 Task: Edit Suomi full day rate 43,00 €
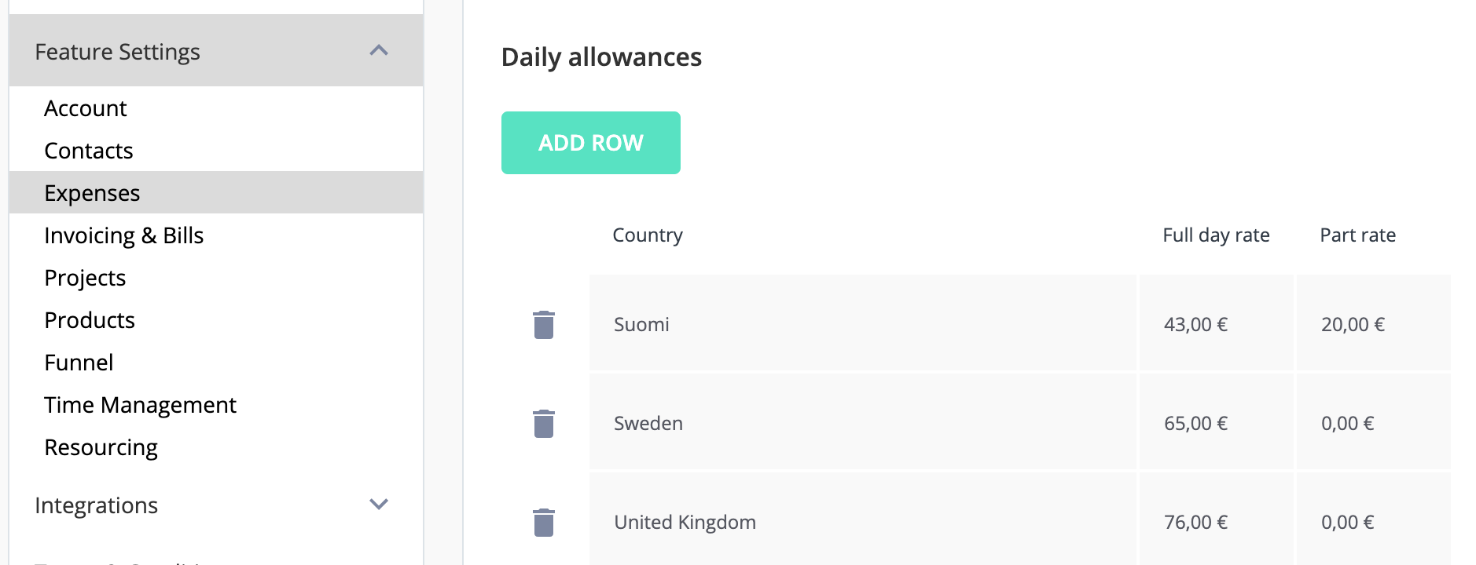point(1216,323)
